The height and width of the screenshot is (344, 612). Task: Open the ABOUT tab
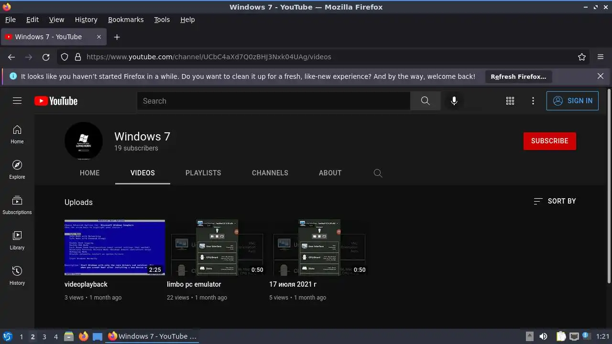330,173
